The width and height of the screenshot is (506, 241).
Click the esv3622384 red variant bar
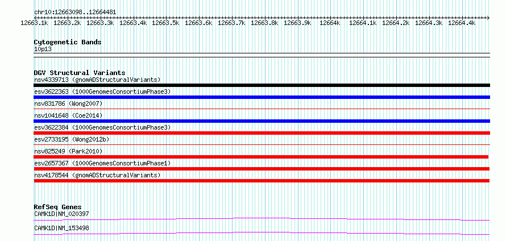262,133
